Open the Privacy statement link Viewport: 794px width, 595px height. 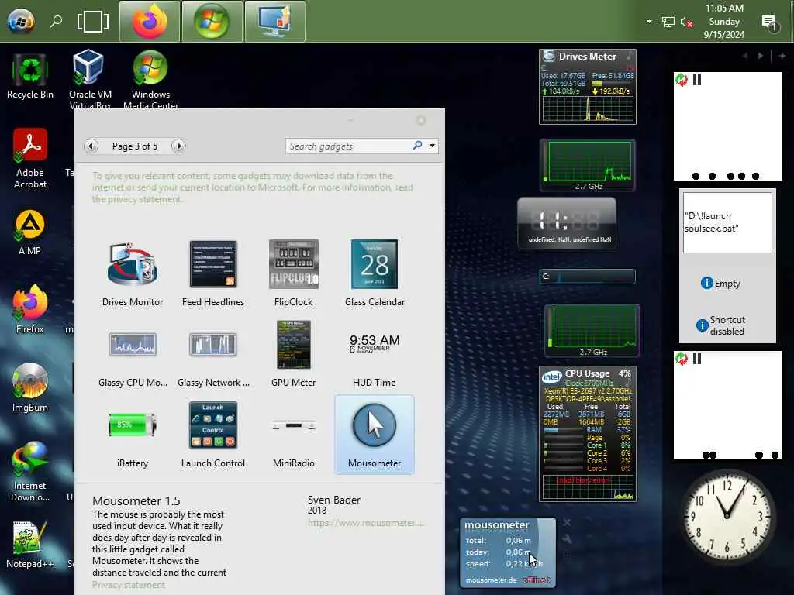(129, 585)
